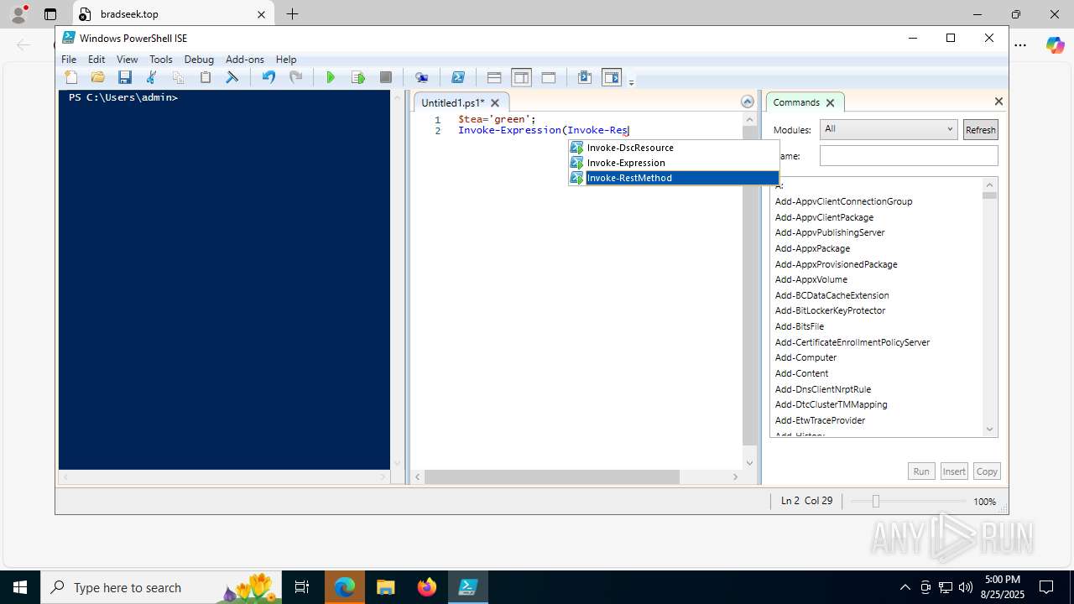Click the Cut scissors icon
The width and height of the screenshot is (1074, 604).
[x=152, y=77]
